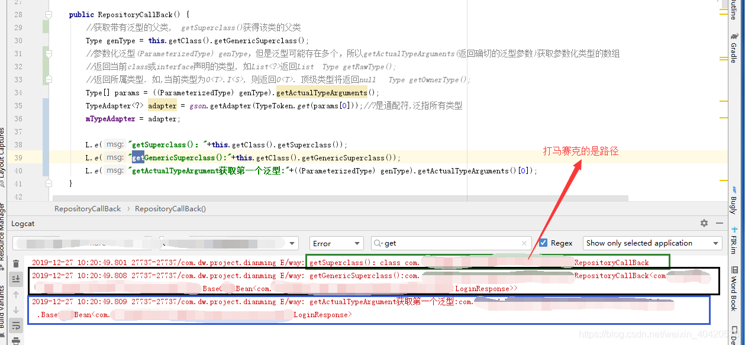This screenshot has height=345, width=745.
Task: Select the 'scroll to end' Logcat icon
Action: coord(15,279)
